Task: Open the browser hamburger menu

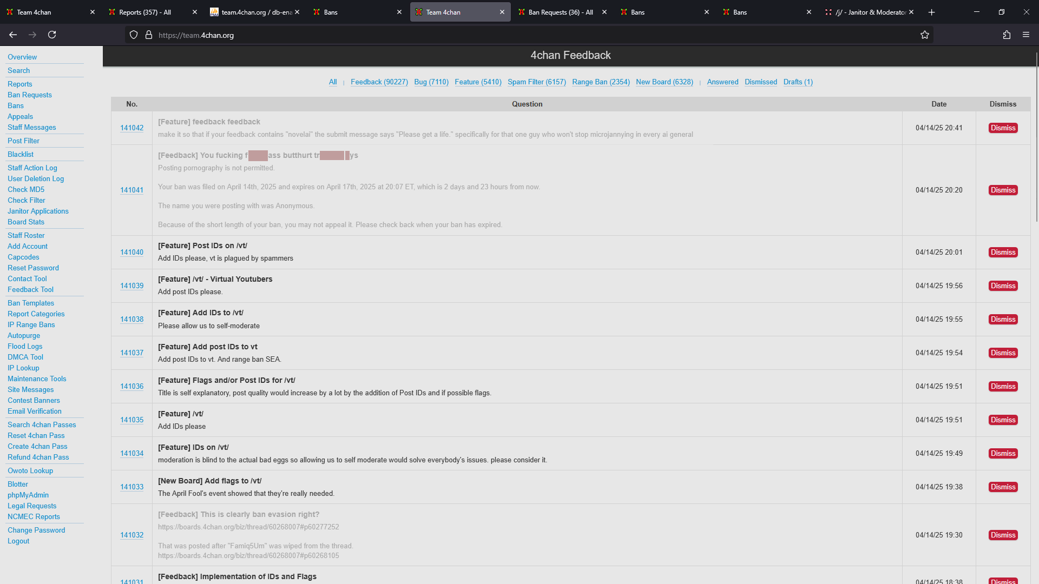Action: click(x=1026, y=35)
